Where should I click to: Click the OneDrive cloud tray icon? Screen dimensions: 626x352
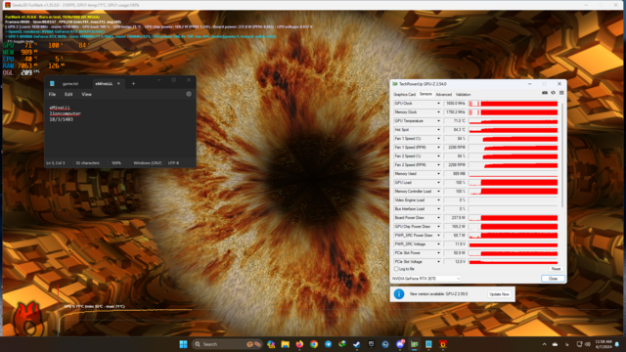coord(555,344)
